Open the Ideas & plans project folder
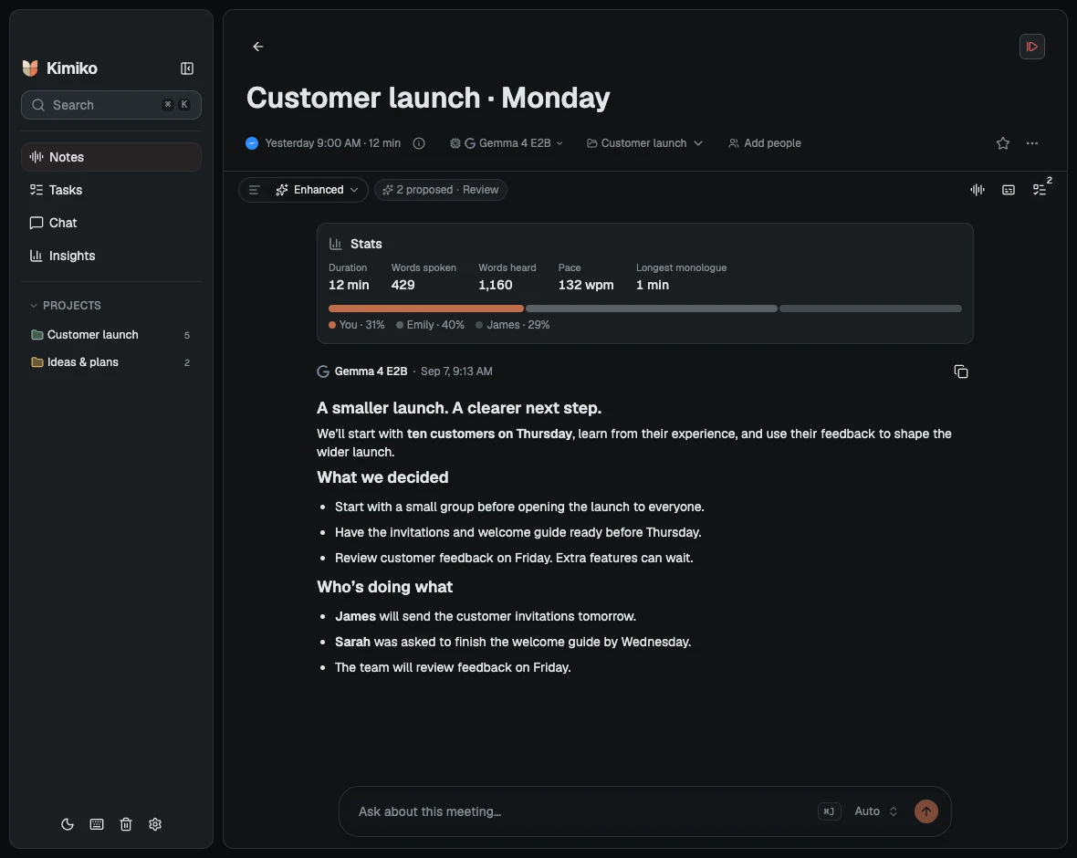This screenshot has width=1077, height=858. pyautogui.click(x=111, y=362)
